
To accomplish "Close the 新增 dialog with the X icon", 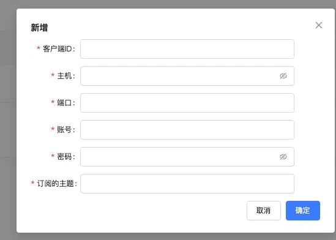I will [x=319, y=25].
